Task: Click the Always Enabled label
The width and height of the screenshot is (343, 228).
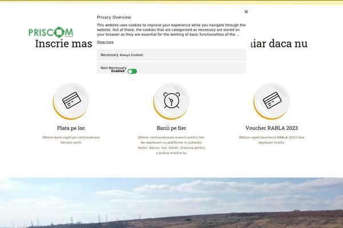Action: pos(131,55)
